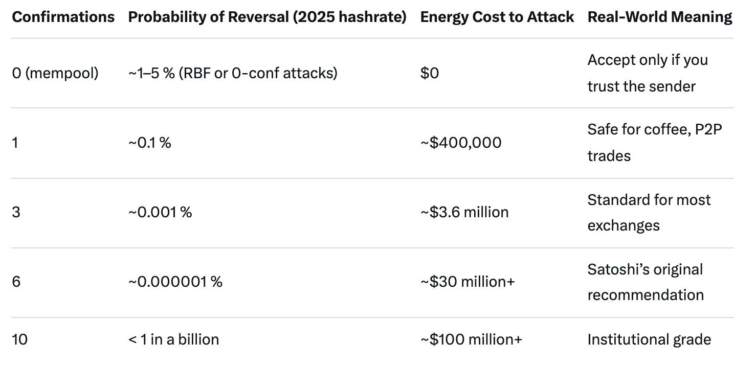Image resolution: width=756 pixels, height=365 pixels.
Task: Click the ~$100 million+ cost cell
Action: [x=471, y=339]
